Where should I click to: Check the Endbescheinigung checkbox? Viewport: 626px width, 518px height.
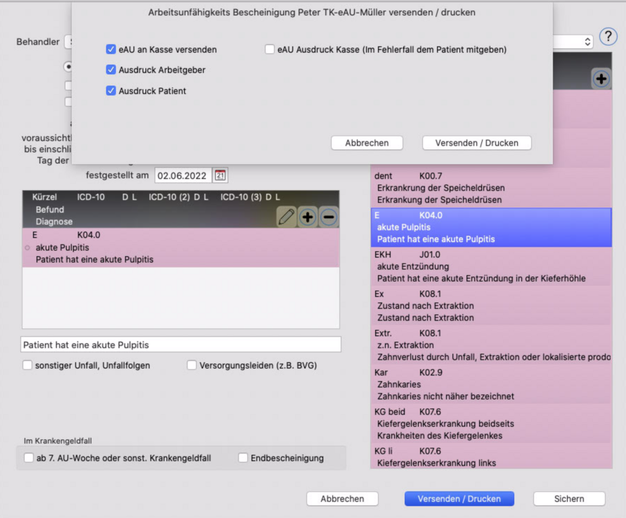tap(243, 458)
